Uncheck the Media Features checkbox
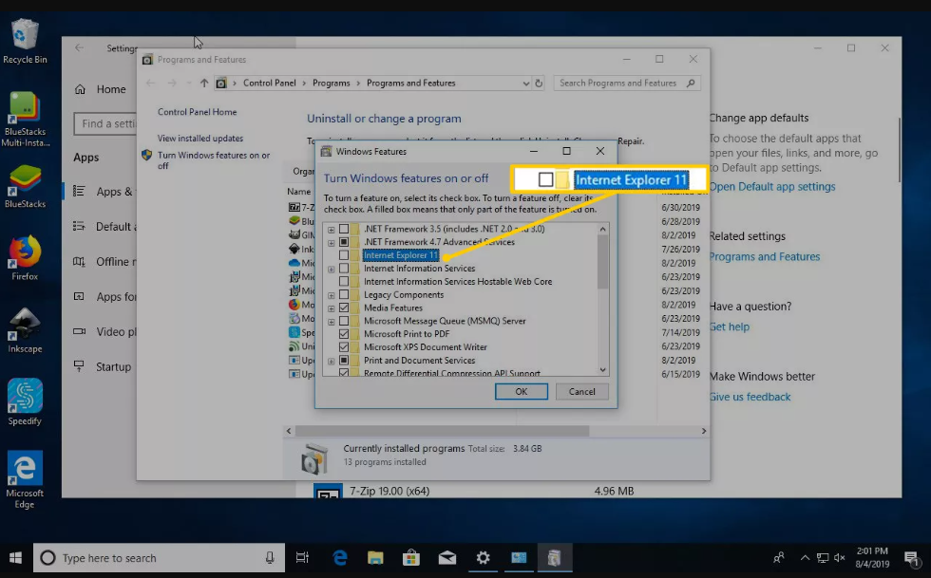The height and width of the screenshot is (578, 931). point(344,308)
